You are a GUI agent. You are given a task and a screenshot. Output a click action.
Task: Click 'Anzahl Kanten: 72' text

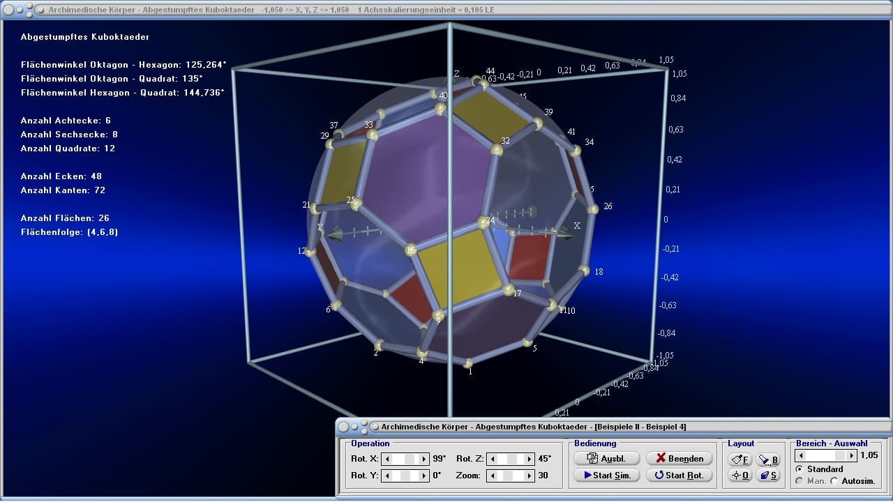[63, 190]
